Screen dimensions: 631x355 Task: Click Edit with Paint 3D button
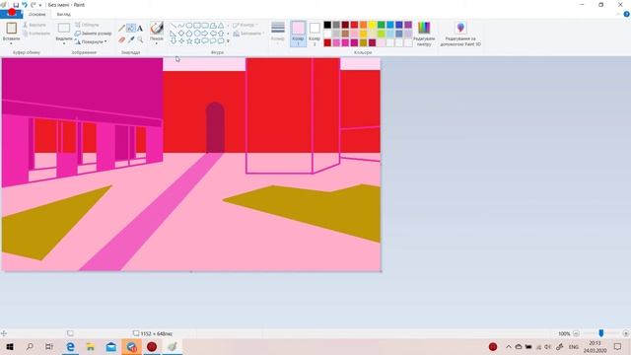click(x=460, y=34)
